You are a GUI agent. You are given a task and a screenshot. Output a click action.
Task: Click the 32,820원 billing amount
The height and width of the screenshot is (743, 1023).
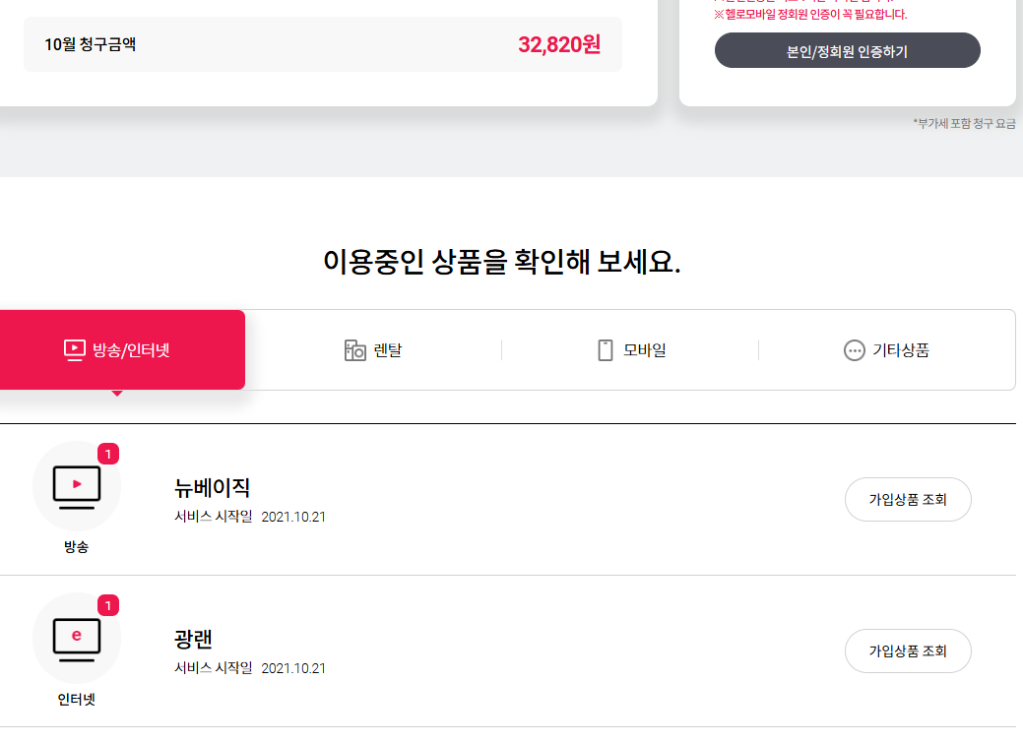[x=559, y=44]
